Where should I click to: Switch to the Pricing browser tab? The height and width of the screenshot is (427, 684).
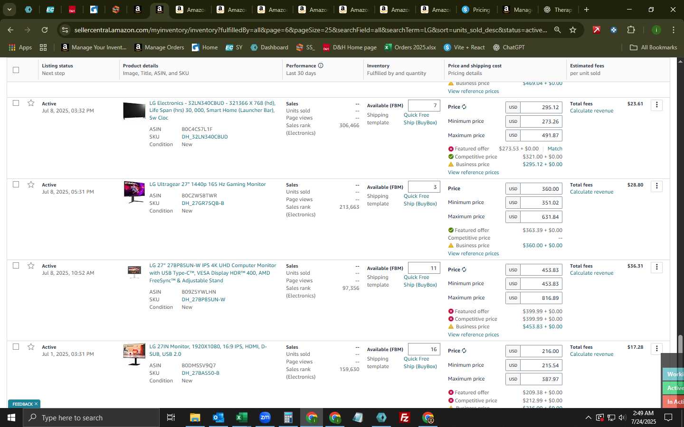pos(476,9)
